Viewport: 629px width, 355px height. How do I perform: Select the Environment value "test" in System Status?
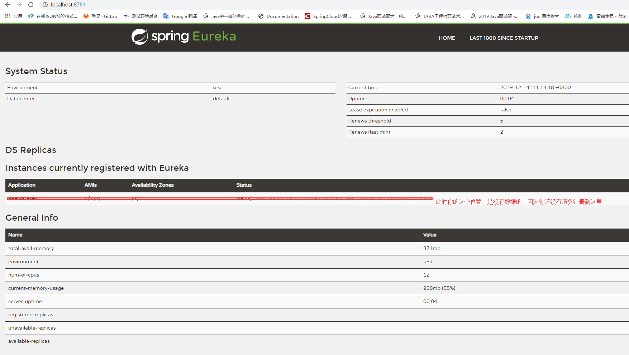click(218, 88)
